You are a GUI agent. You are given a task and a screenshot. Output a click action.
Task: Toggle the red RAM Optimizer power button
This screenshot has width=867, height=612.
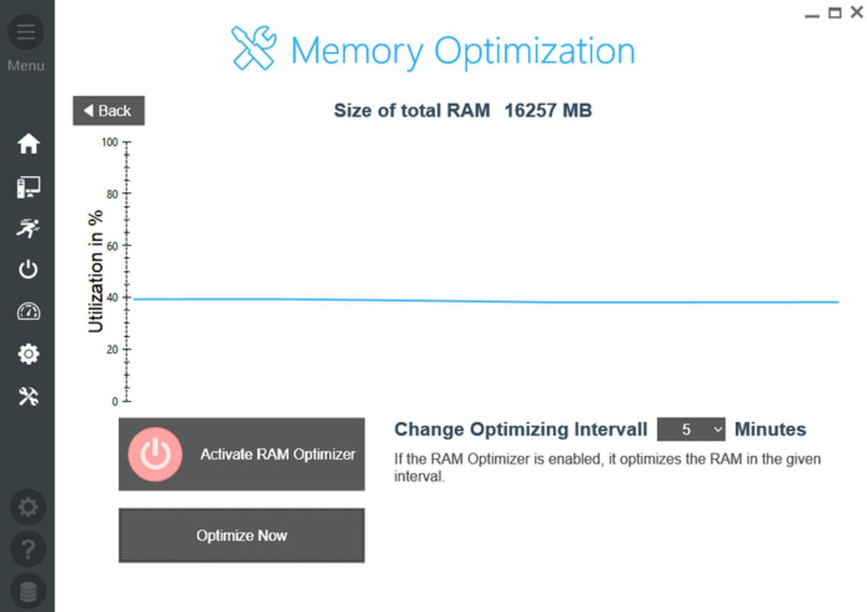click(155, 454)
